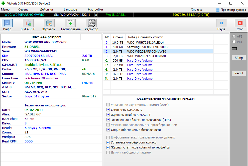The height and width of the screenshot is (166, 248).
Task: Open the Сервис menu
Action: (x=23, y=10)
